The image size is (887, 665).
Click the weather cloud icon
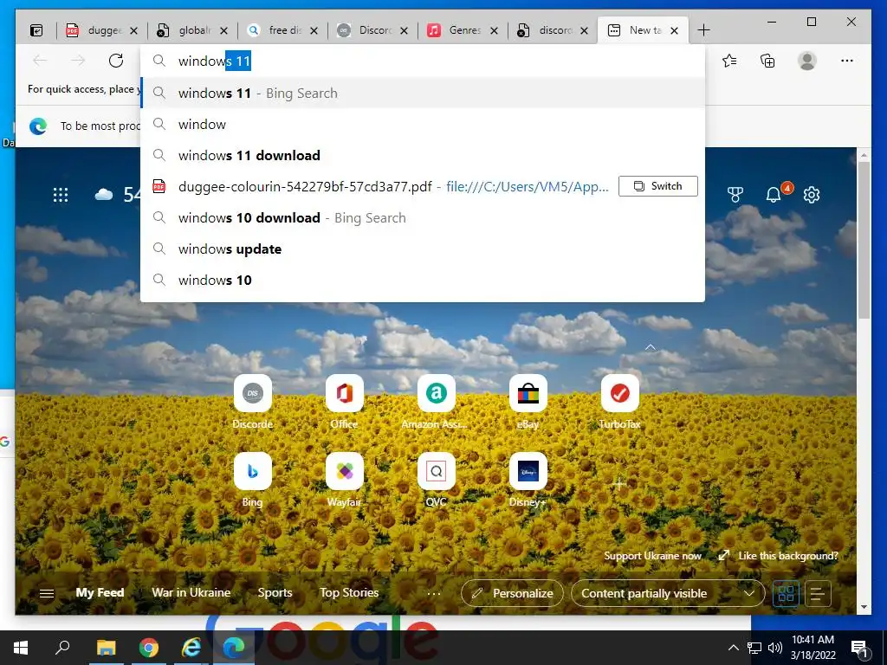104,195
